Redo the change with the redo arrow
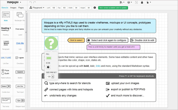Image resolution: width=178 pixels, height=110 pixels. point(35,2)
